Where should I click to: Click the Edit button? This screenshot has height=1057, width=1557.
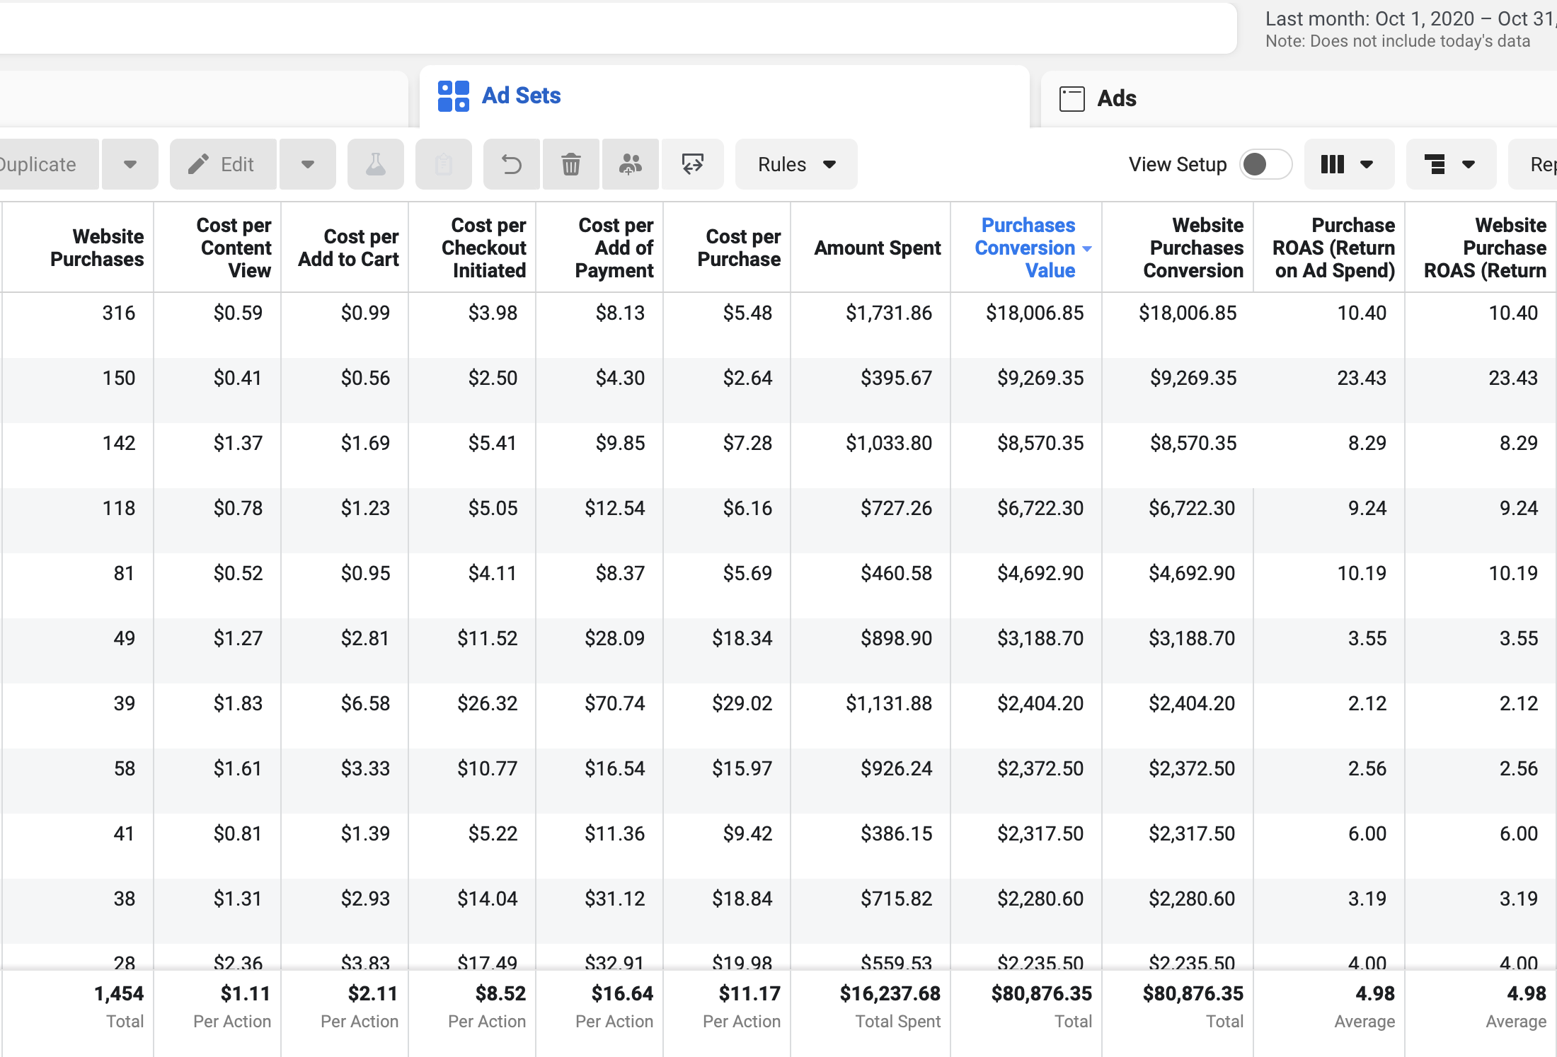(223, 164)
